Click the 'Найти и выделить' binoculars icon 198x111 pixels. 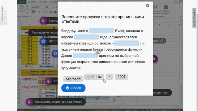pos(166,7)
